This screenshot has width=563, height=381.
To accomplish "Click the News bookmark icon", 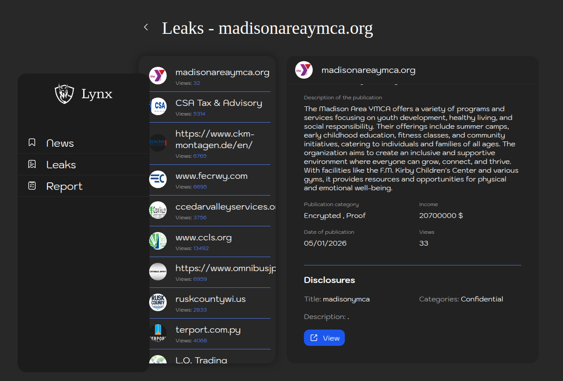I will tap(32, 142).
